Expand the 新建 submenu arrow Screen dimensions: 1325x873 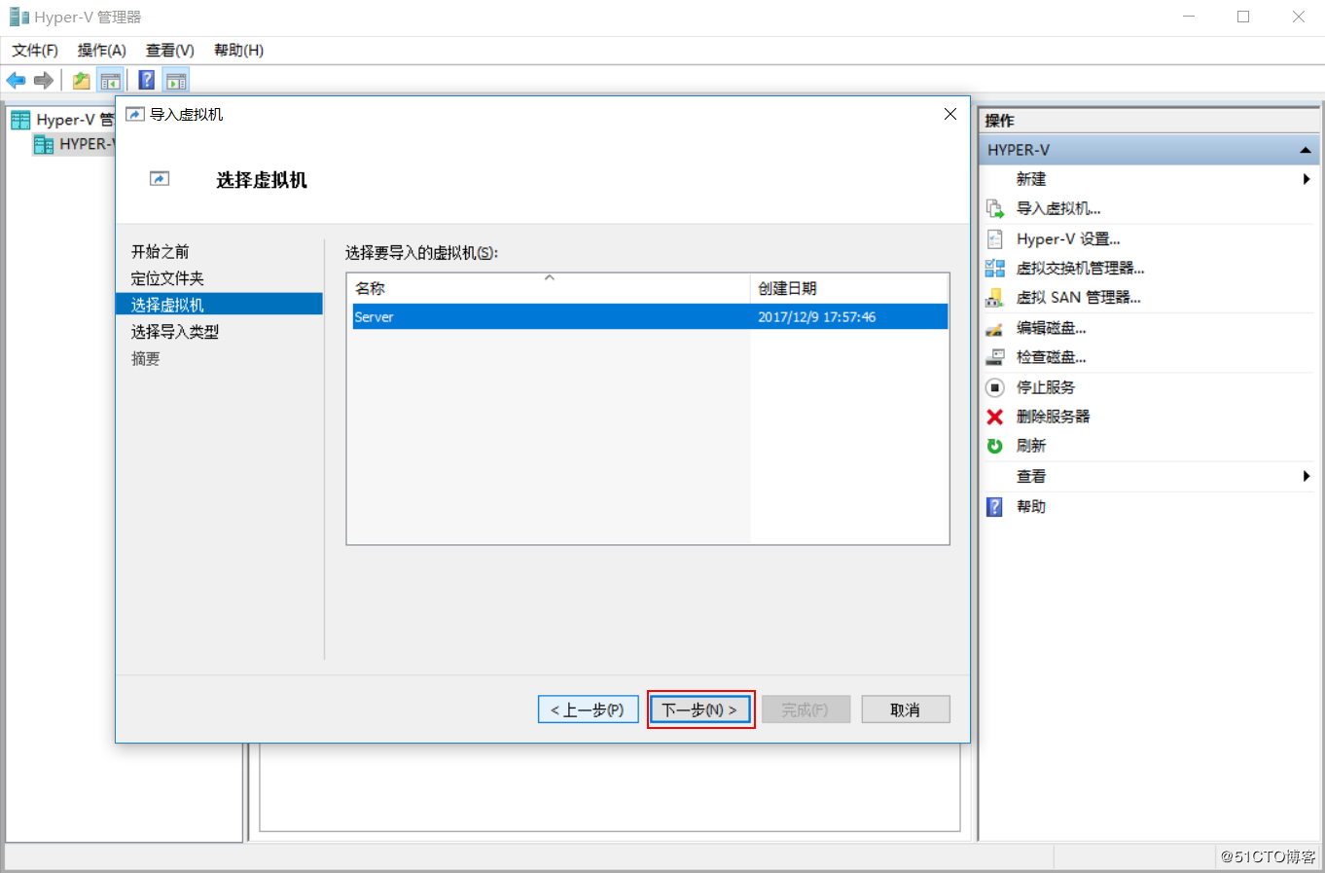tap(1308, 178)
